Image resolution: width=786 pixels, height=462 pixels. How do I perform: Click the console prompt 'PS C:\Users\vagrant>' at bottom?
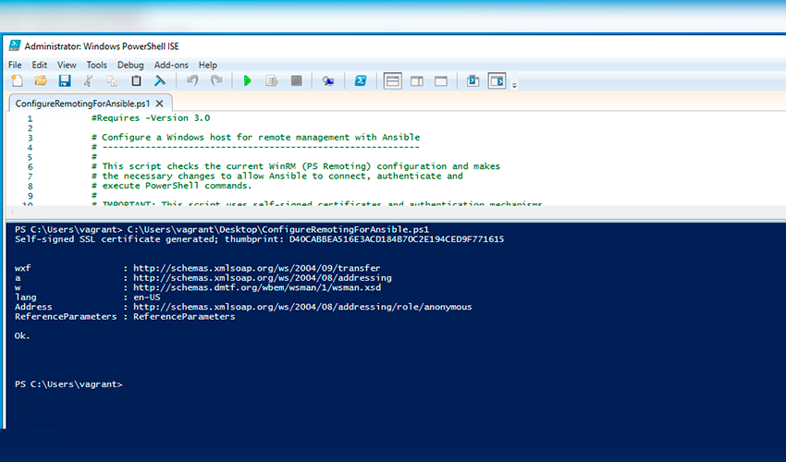(x=68, y=384)
